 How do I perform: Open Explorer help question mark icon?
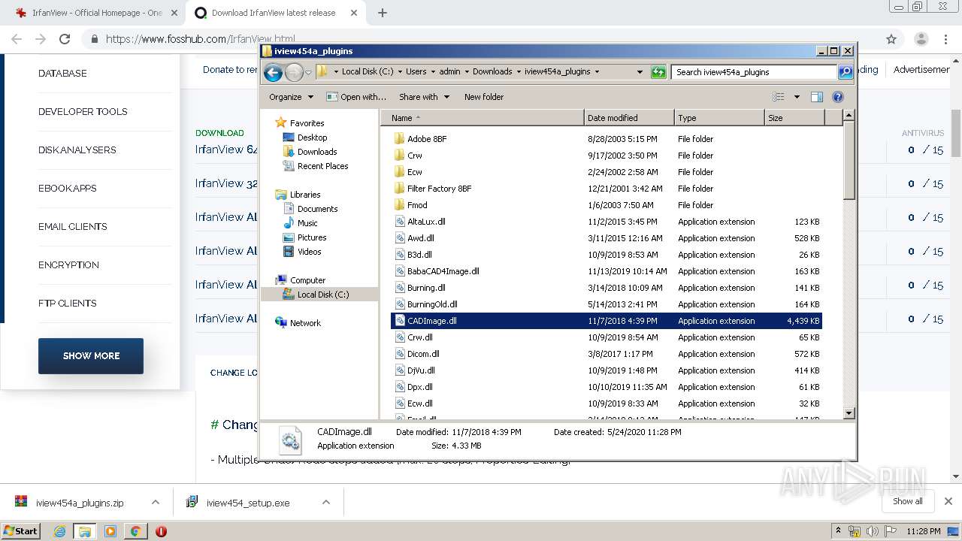tap(838, 97)
